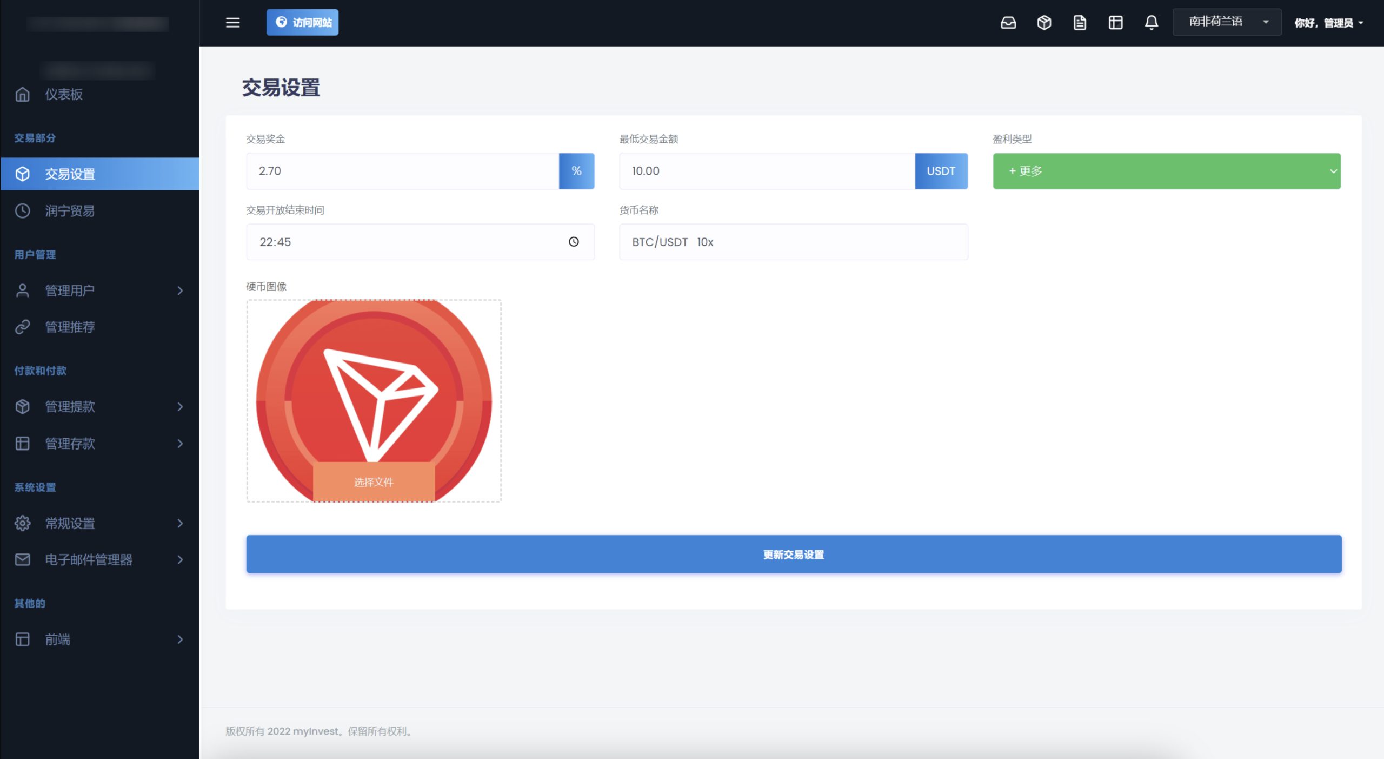The width and height of the screenshot is (1384, 759).
Task: Expand 前端 frontend submenu
Action: [179, 639]
